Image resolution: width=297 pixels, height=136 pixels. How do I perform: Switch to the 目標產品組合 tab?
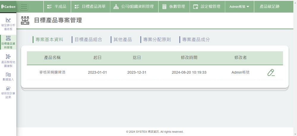click(88, 40)
